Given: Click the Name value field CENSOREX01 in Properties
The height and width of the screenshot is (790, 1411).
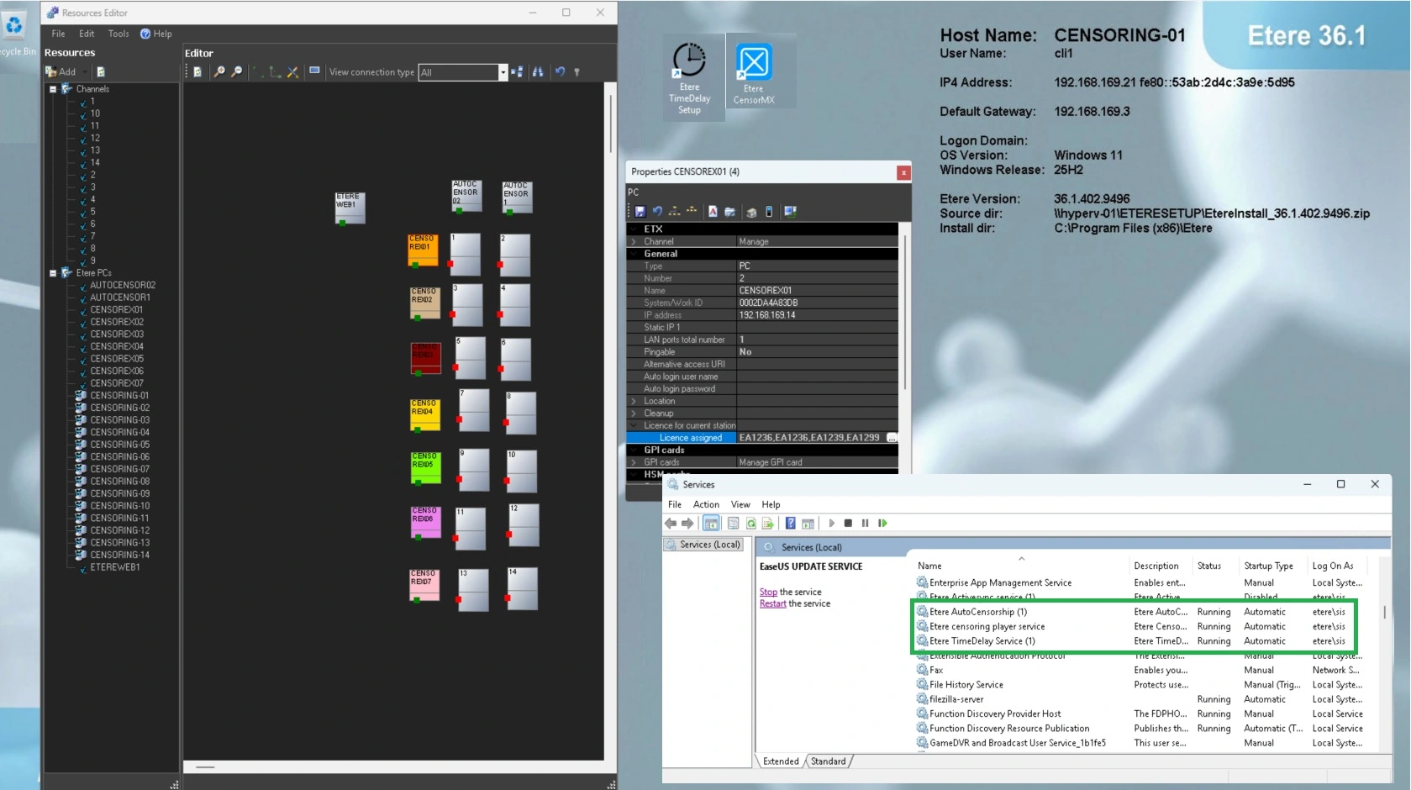Looking at the screenshot, I should click(817, 291).
